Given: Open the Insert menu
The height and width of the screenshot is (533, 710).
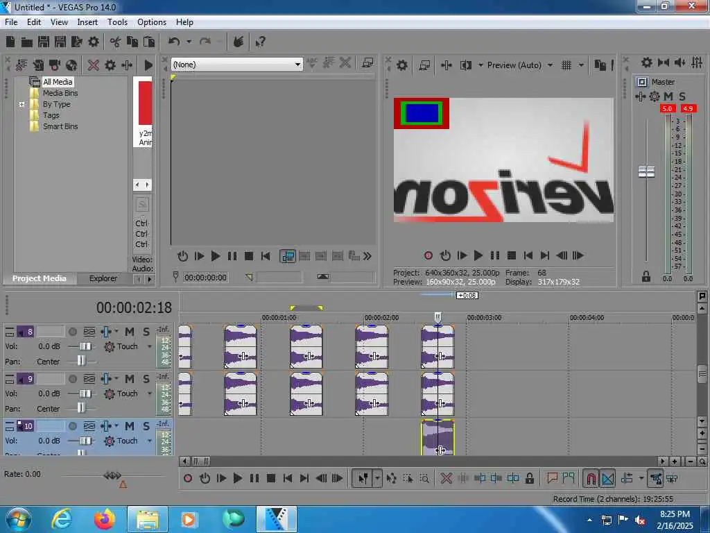Looking at the screenshot, I should 87,22.
